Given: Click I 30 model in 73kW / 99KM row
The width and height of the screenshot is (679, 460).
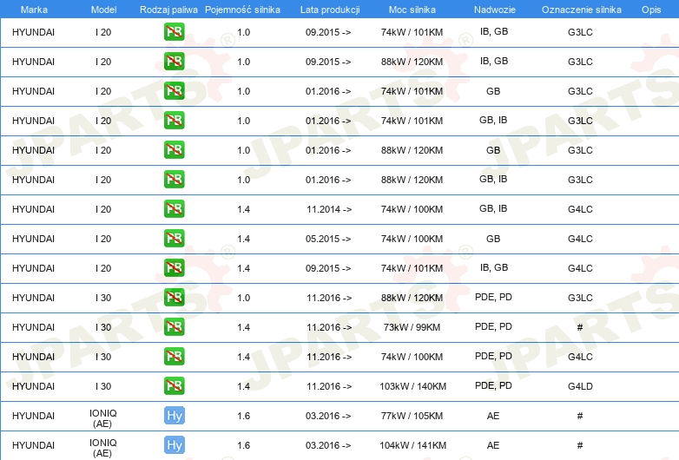Looking at the screenshot, I should 103,327.
